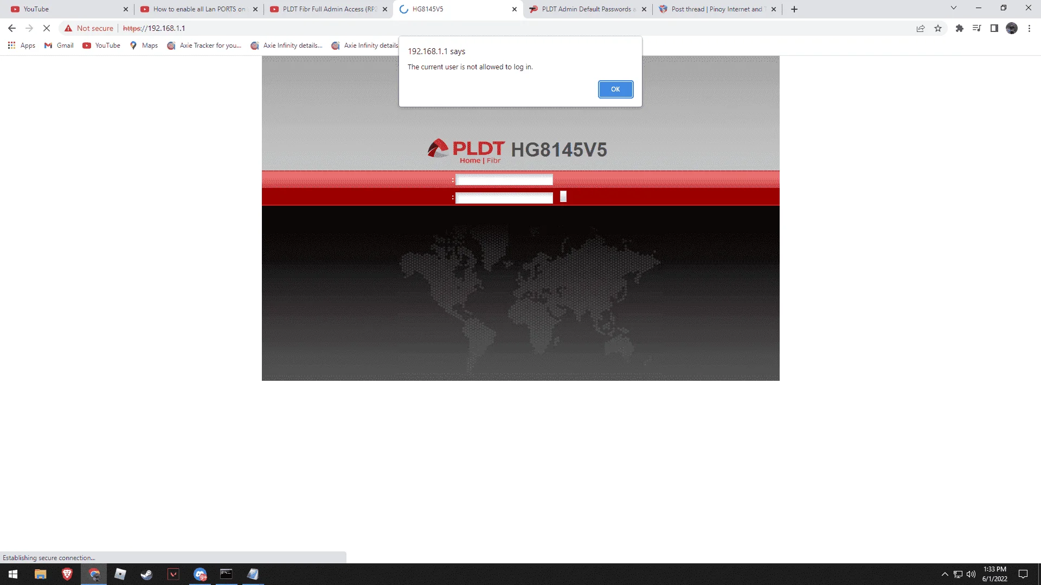Open network settings from system tray
This screenshot has width=1041, height=585.
pyautogui.click(x=958, y=574)
